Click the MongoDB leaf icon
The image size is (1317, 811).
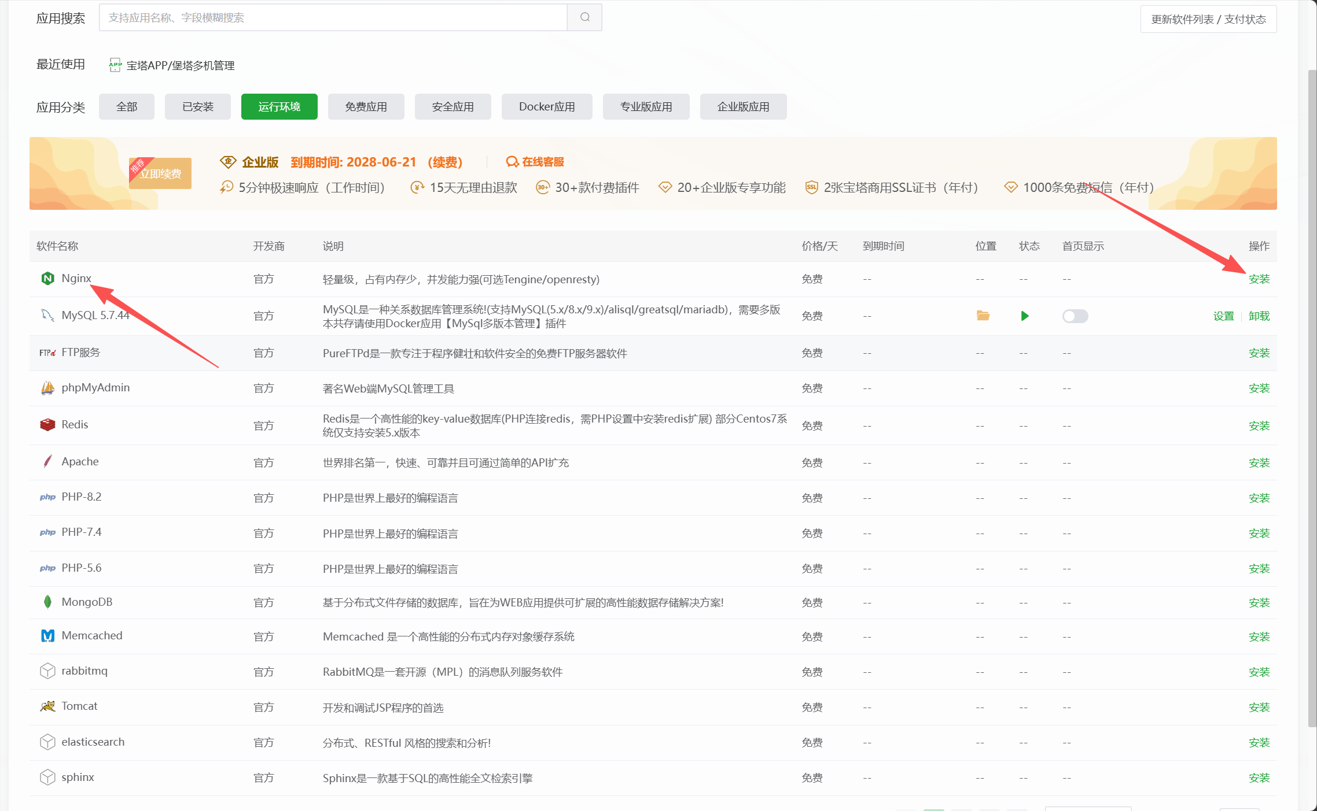click(x=47, y=602)
